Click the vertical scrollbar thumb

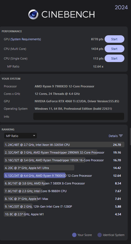(x=130, y=137)
